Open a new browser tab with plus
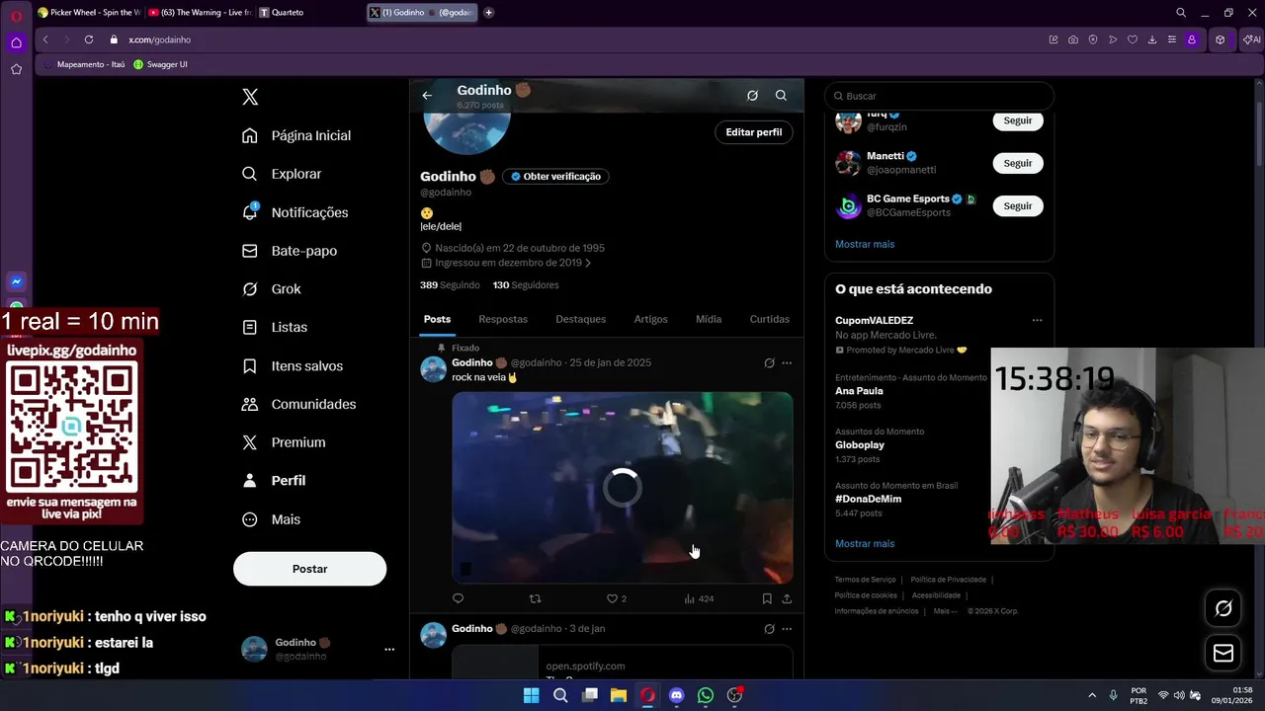Image resolution: width=1265 pixels, height=711 pixels. 488,13
